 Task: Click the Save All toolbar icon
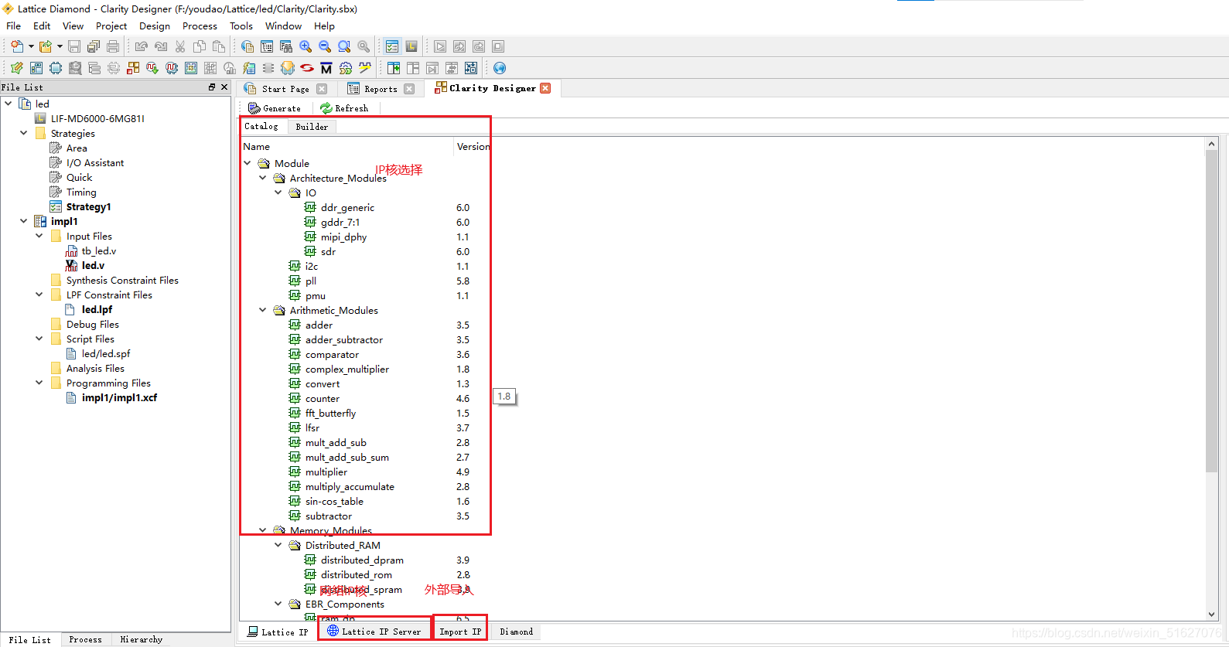click(94, 46)
